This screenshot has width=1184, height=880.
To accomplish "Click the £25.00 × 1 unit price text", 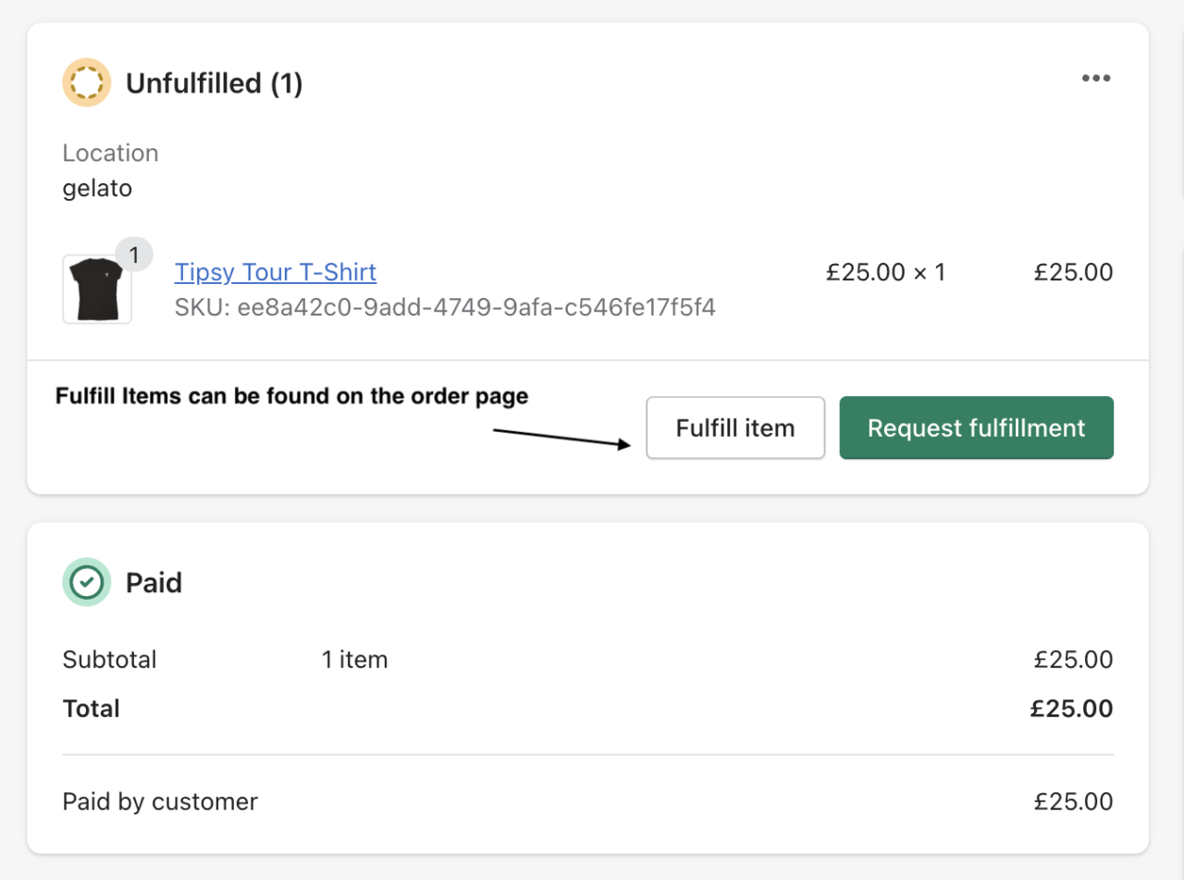I will point(885,272).
